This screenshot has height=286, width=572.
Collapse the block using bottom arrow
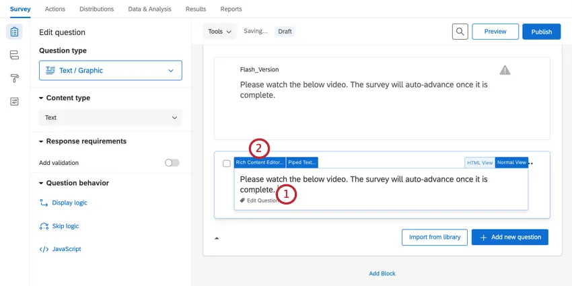pos(217,238)
